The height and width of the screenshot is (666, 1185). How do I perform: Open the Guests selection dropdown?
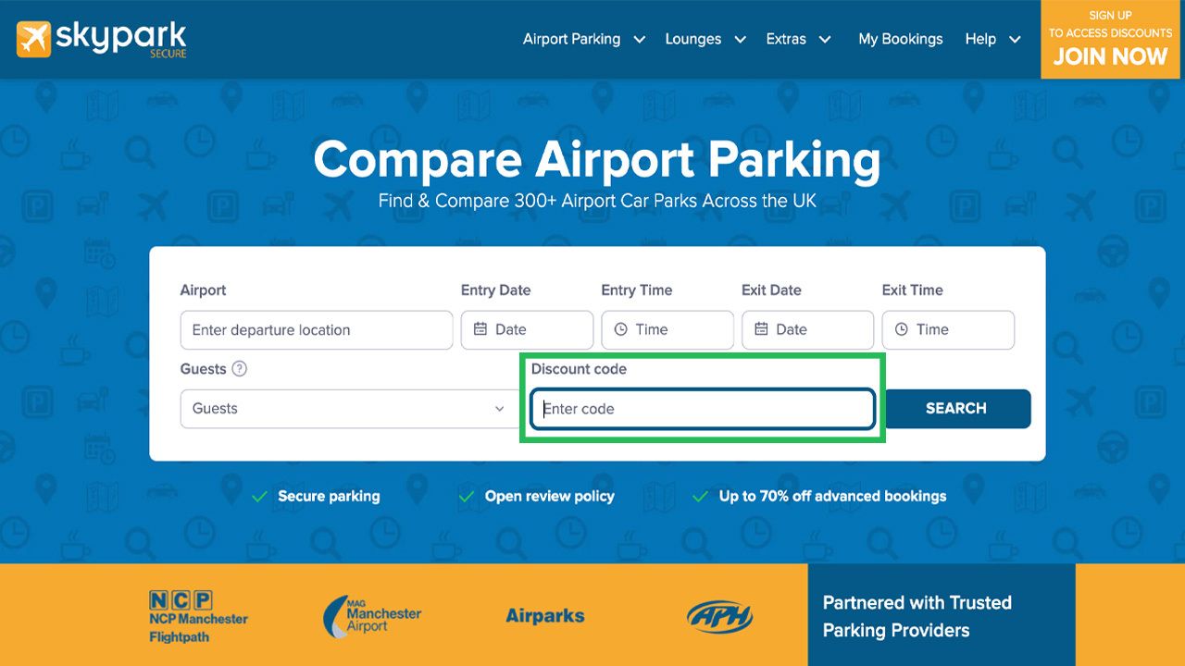(347, 408)
